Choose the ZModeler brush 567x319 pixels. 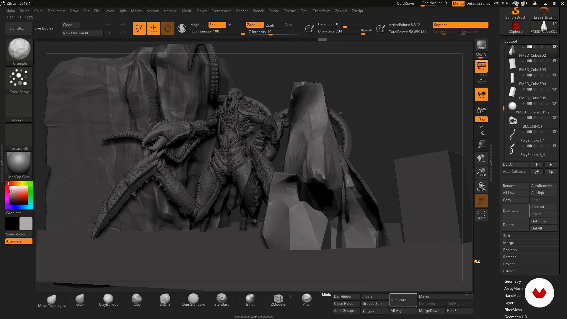tap(278, 300)
